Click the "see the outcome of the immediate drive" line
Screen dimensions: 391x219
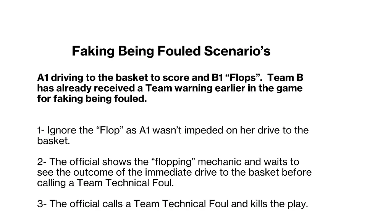pos(126,173)
